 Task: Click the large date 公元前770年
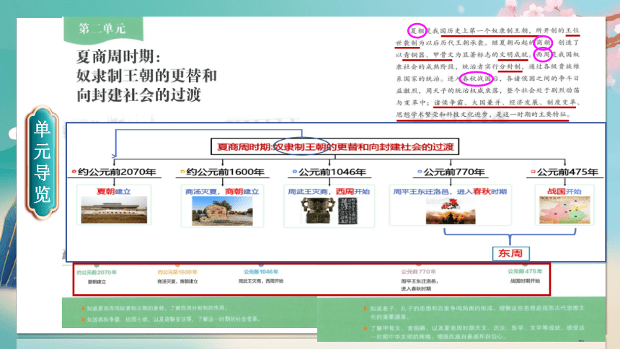454,172
